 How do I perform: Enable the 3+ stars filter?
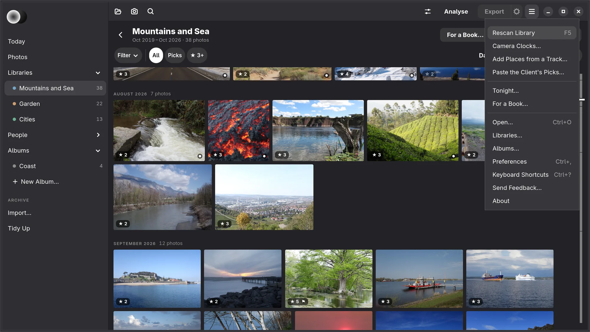pos(197,55)
